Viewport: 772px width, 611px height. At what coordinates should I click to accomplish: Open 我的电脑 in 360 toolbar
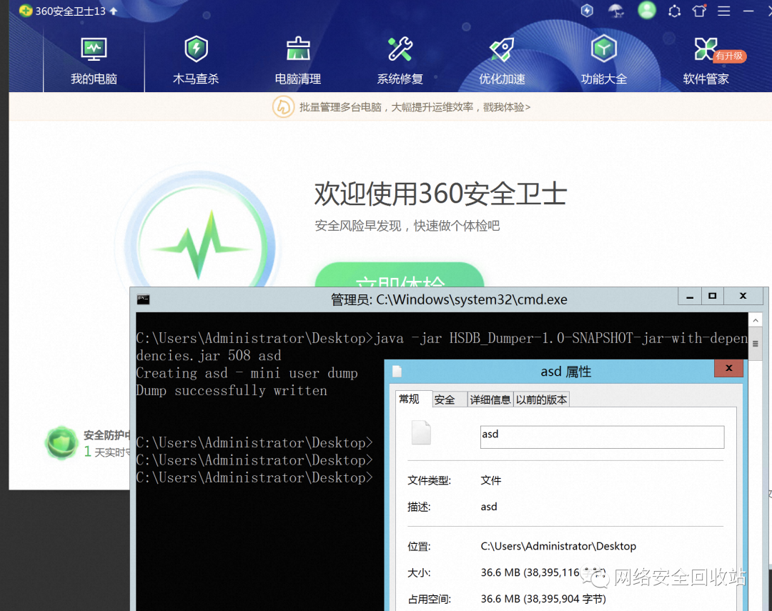click(94, 60)
